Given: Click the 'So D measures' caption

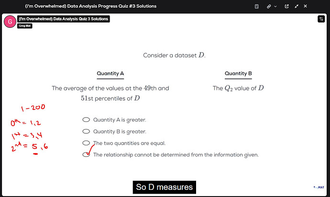Looking at the screenshot, I should pos(165,187).
